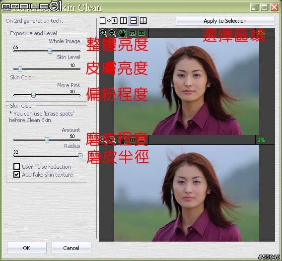The width and height of the screenshot is (282, 261).
Task: Click the Skin Level slider handle
Action: pos(20,68)
